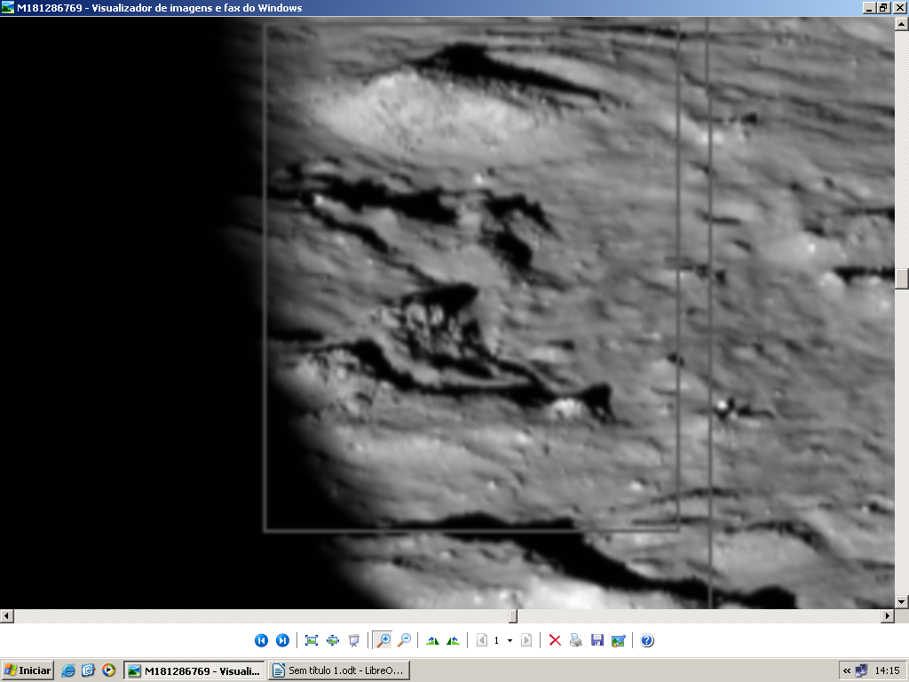Show image at actual size
The image size is (909, 682).
[333, 640]
